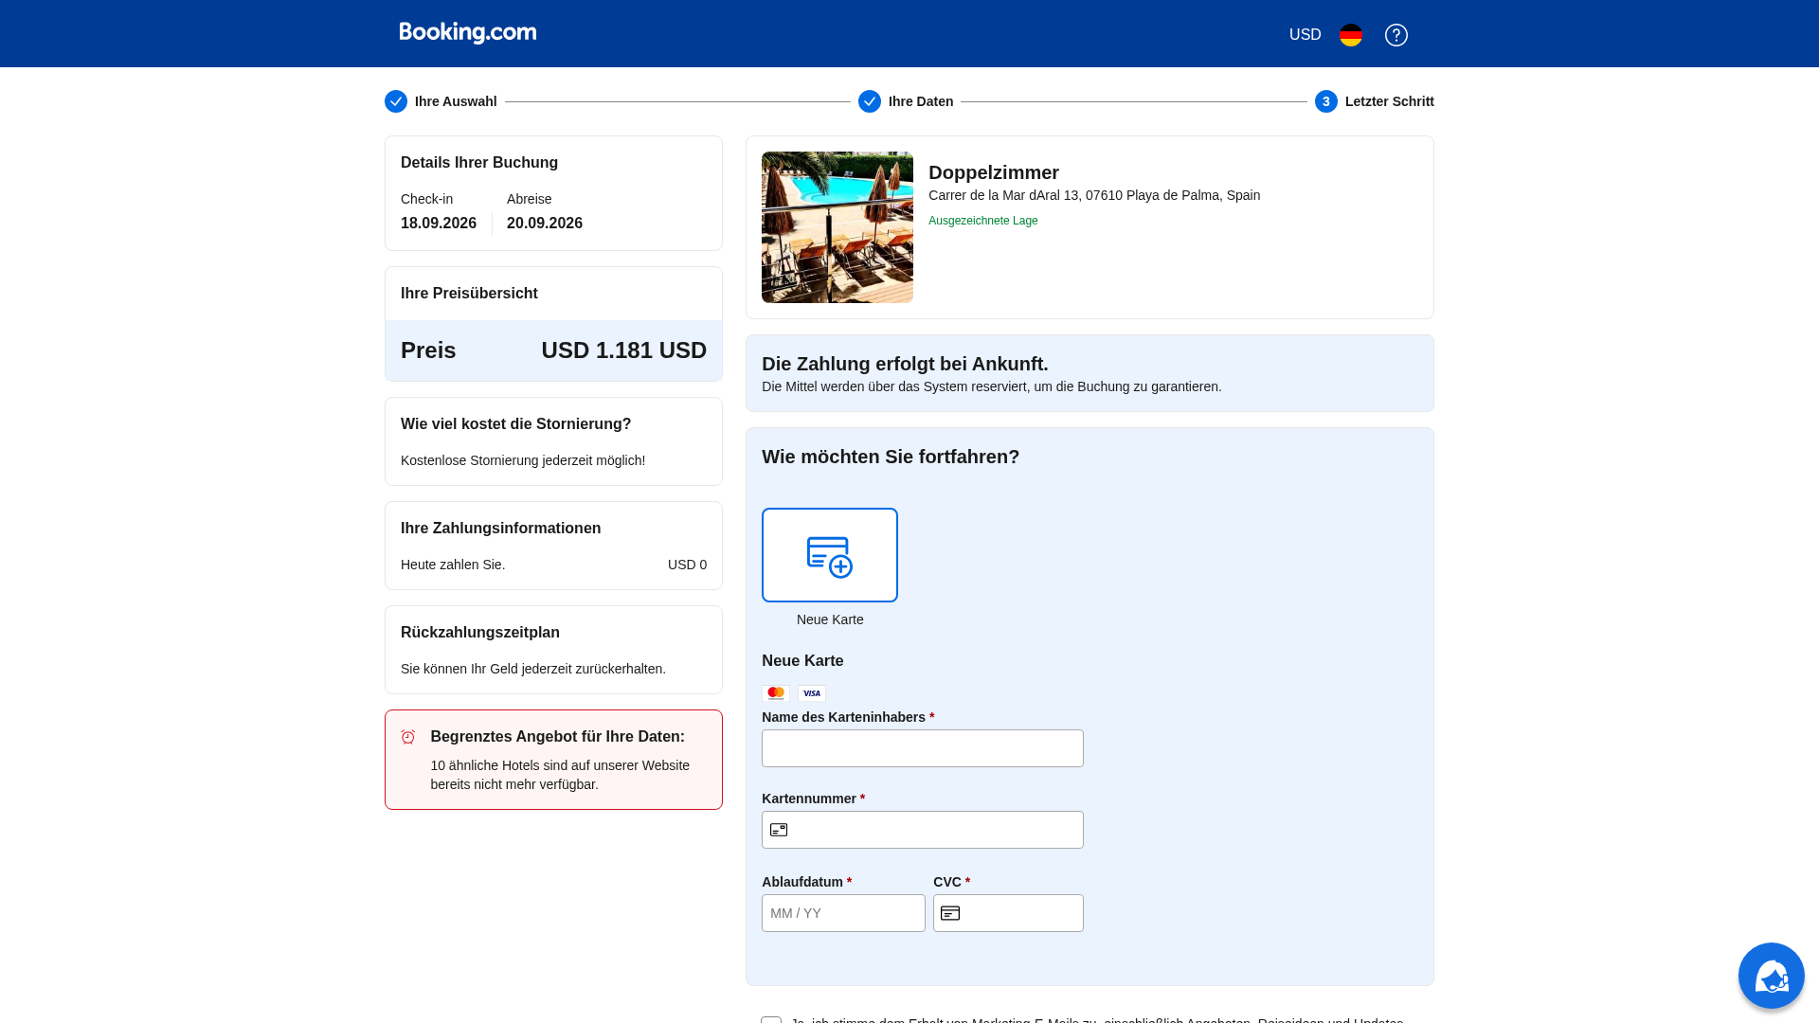Open the Doppelzimmer pool photo thumbnail

point(837,226)
